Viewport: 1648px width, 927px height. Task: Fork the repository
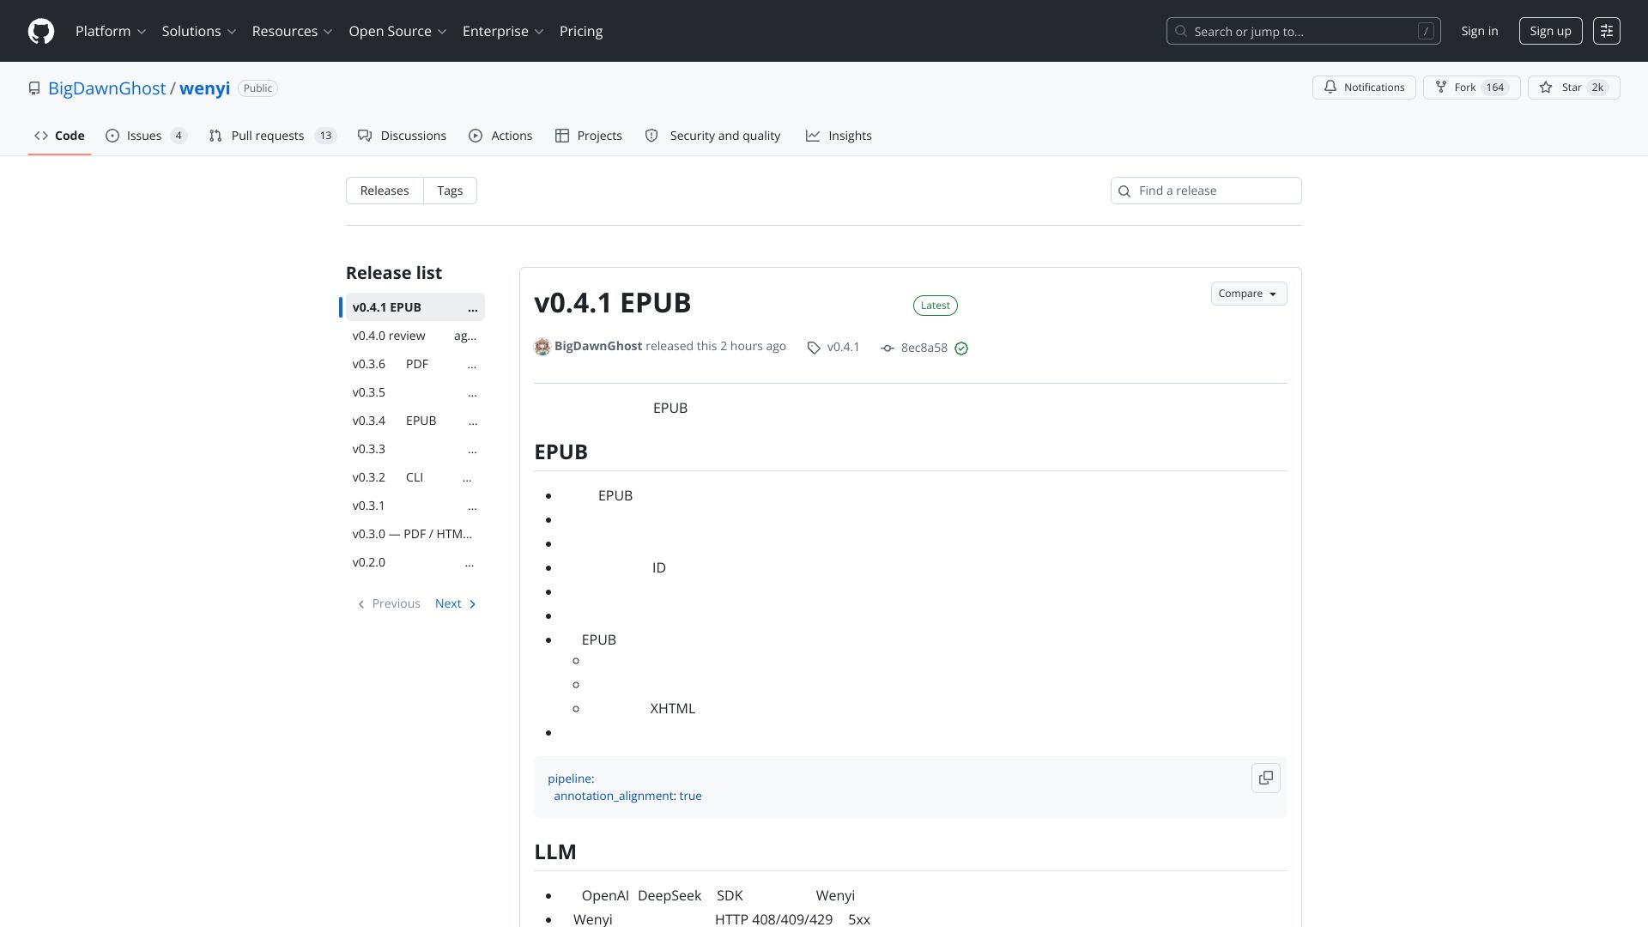point(1472,88)
